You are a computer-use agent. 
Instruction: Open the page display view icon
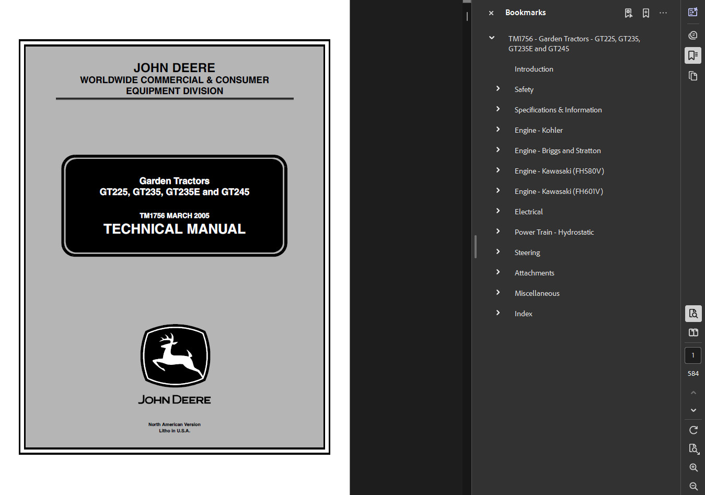[693, 332]
